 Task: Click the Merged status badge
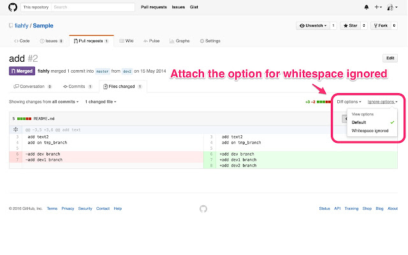pyautogui.click(x=22, y=71)
